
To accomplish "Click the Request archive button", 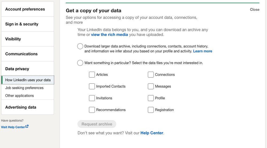I will 97,124.
